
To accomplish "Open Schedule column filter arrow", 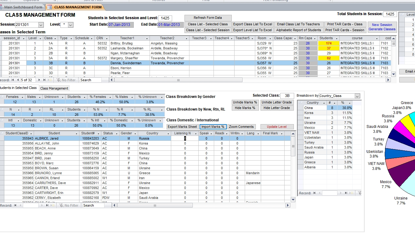I will coord(91,38).
